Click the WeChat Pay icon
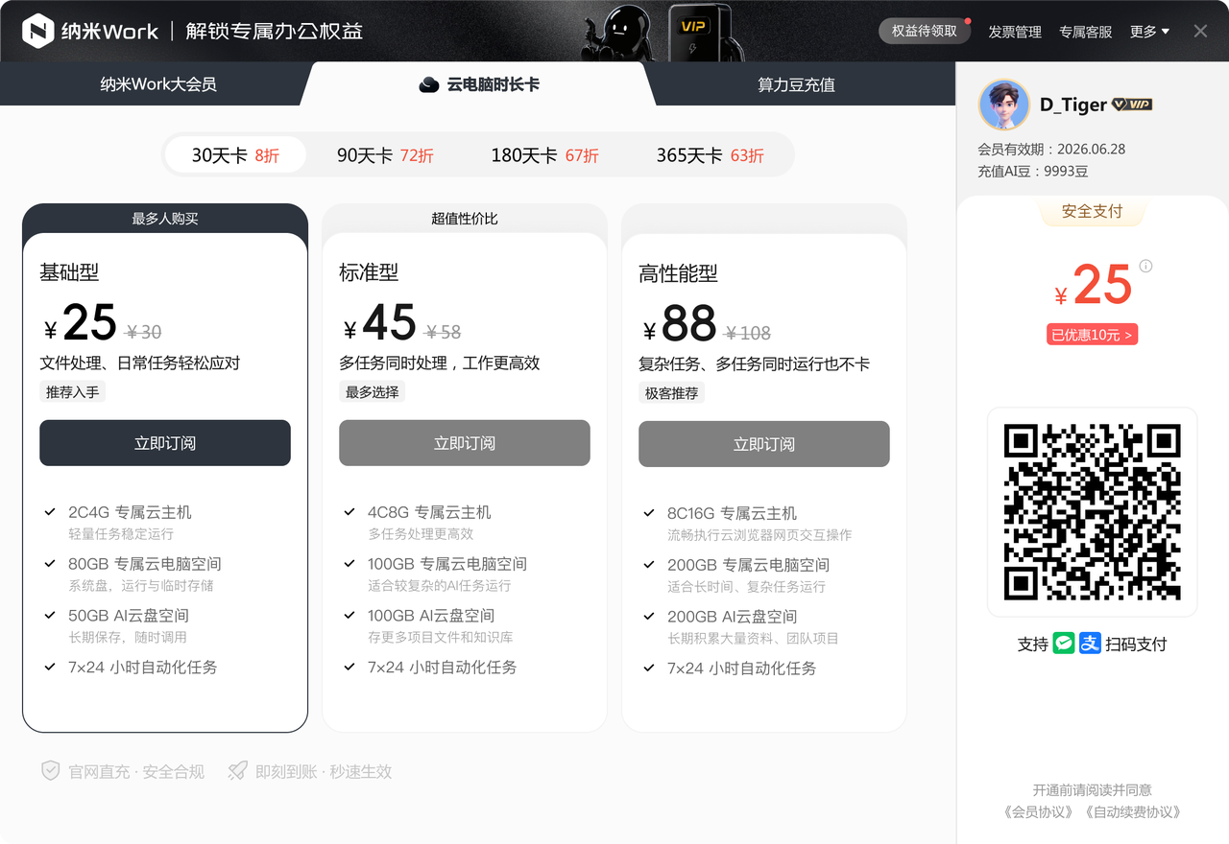The image size is (1229, 844). [1064, 644]
